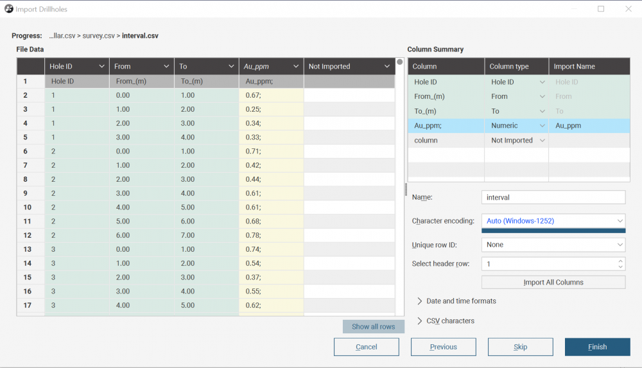Increase the header row stepper value

tap(621, 261)
